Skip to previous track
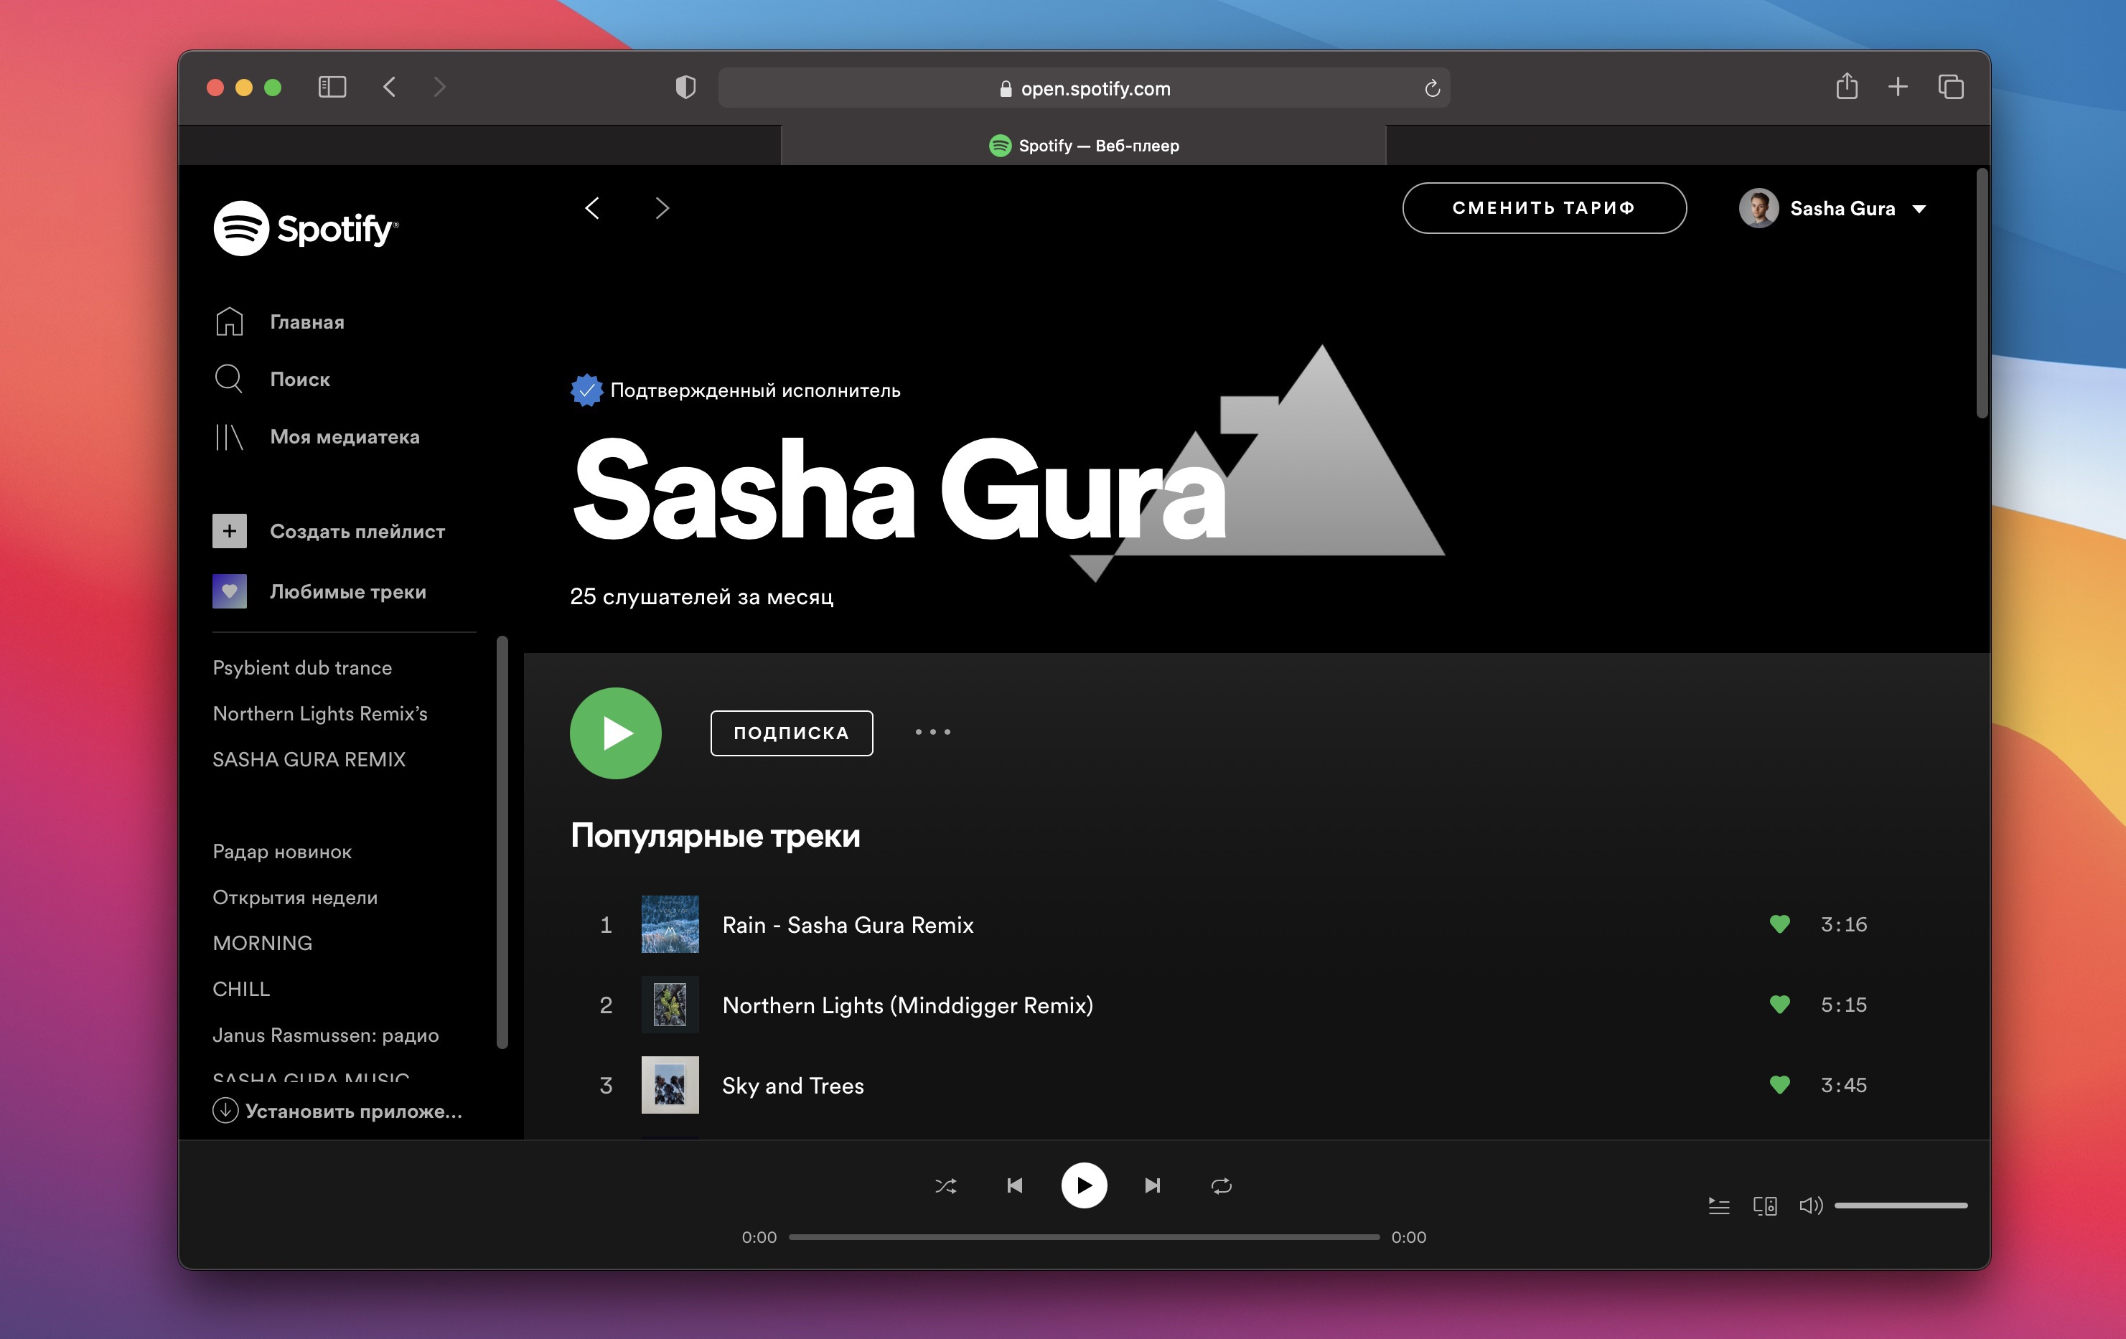 tap(1016, 1186)
